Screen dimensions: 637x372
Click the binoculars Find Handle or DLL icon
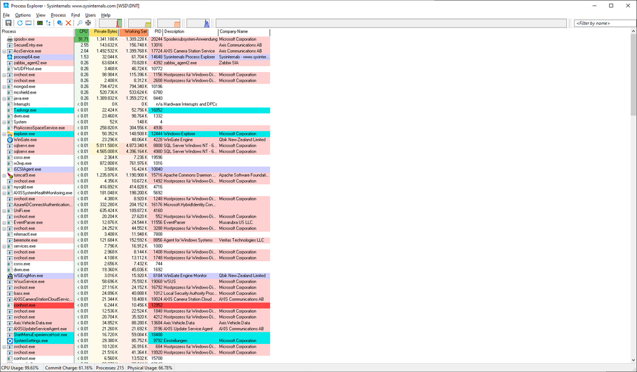click(x=80, y=23)
